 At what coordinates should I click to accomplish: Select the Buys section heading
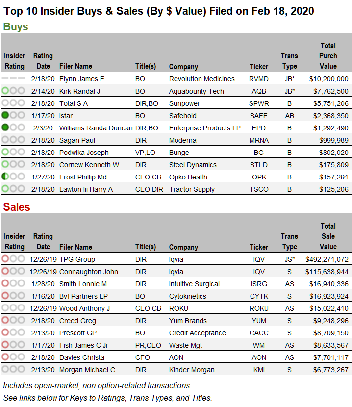click(16, 27)
